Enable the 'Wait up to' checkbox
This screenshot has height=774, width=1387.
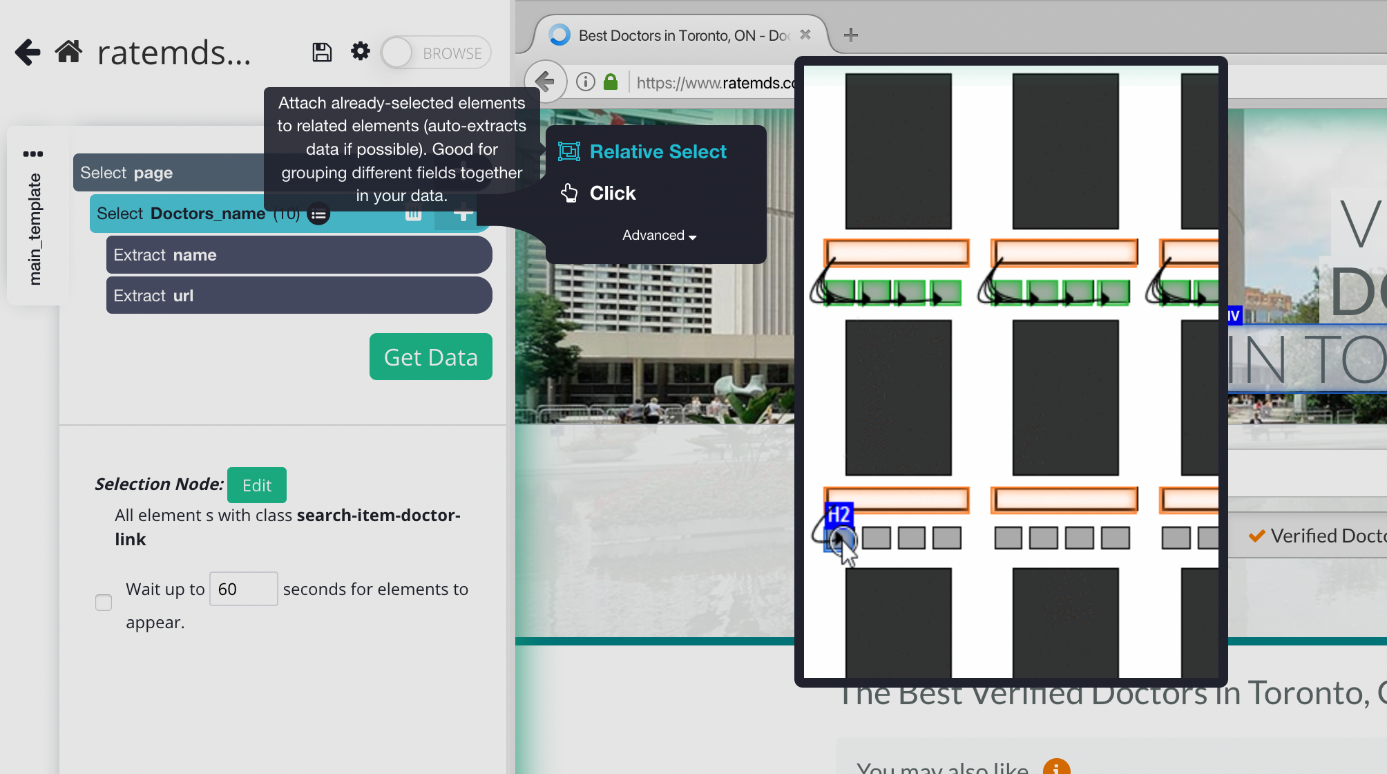coord(104,603)
